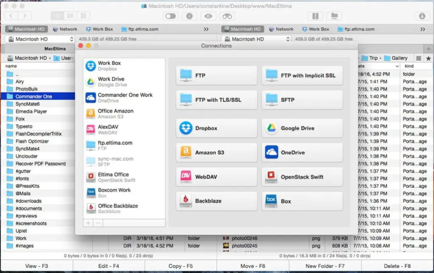
Task: Click the Google Drive connection button
Action: point(302,128)
